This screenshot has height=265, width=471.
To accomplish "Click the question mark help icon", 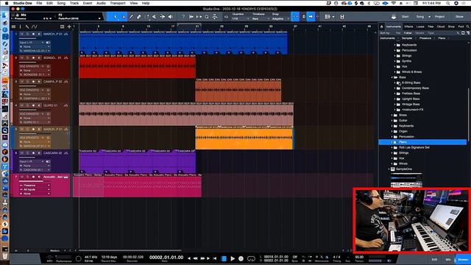I will [183, 17].
